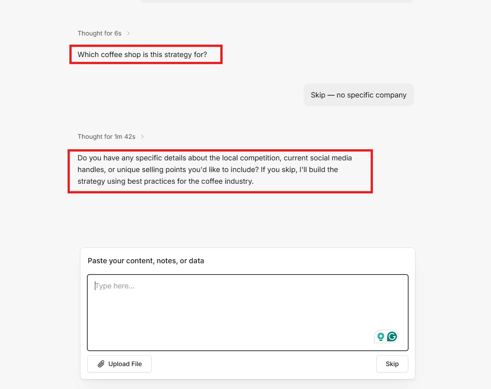Click the Grammarly lightbulb suggestions icon
This screenshot has width=491, height=389.
click(381, 337)
